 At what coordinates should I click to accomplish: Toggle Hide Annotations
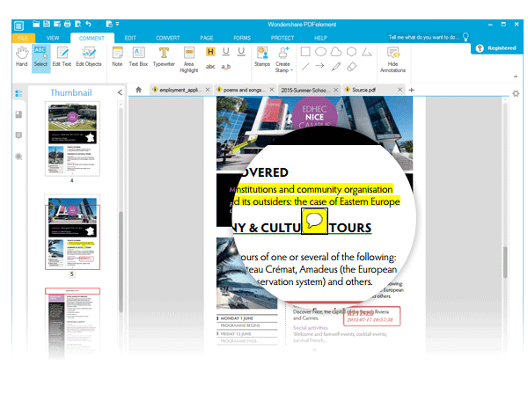tap(392, 60)
